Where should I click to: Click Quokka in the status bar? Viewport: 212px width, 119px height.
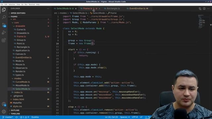[x=35, y=117]
